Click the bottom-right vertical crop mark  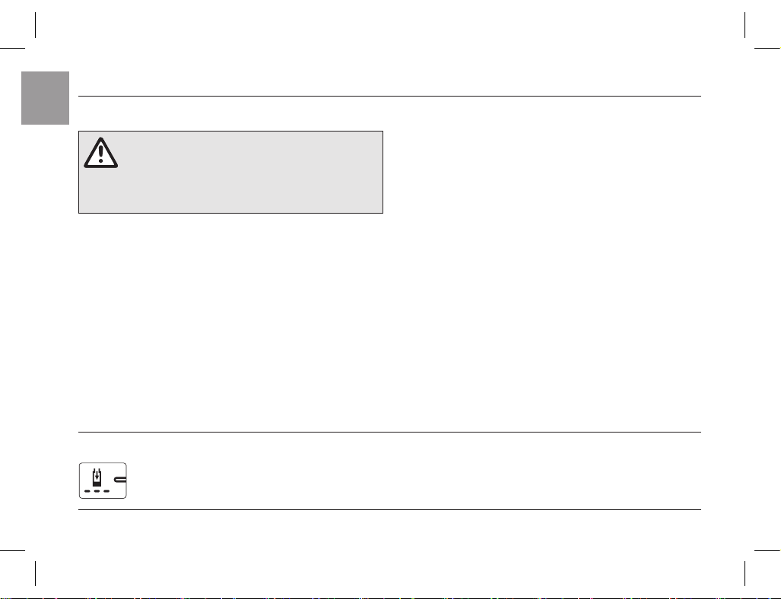click(x=745, y=574)
